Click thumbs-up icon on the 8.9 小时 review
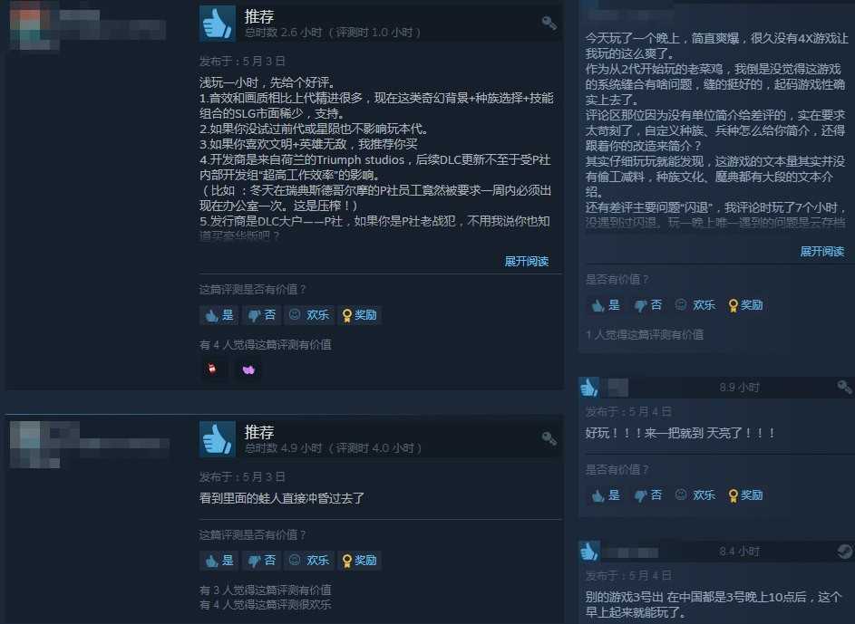The image size is (855, 624). 589,387
